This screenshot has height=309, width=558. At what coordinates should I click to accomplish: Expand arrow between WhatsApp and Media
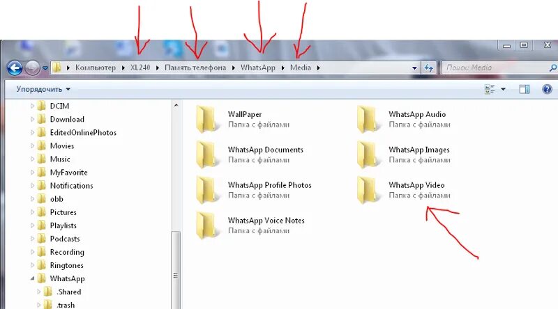pyautogui.click(x=283, y=68)
